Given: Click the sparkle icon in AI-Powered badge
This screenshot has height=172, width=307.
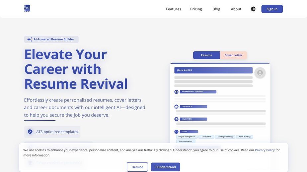Looking at the screenshot, I should pos(30,39).
